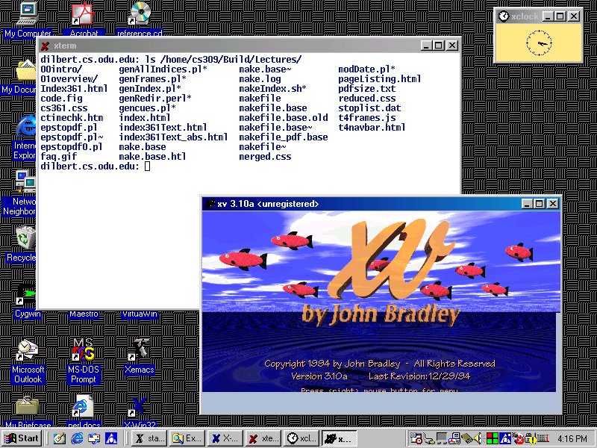
Task: Open Microsoft Outlook from the desktop
Action: point(28,351)
